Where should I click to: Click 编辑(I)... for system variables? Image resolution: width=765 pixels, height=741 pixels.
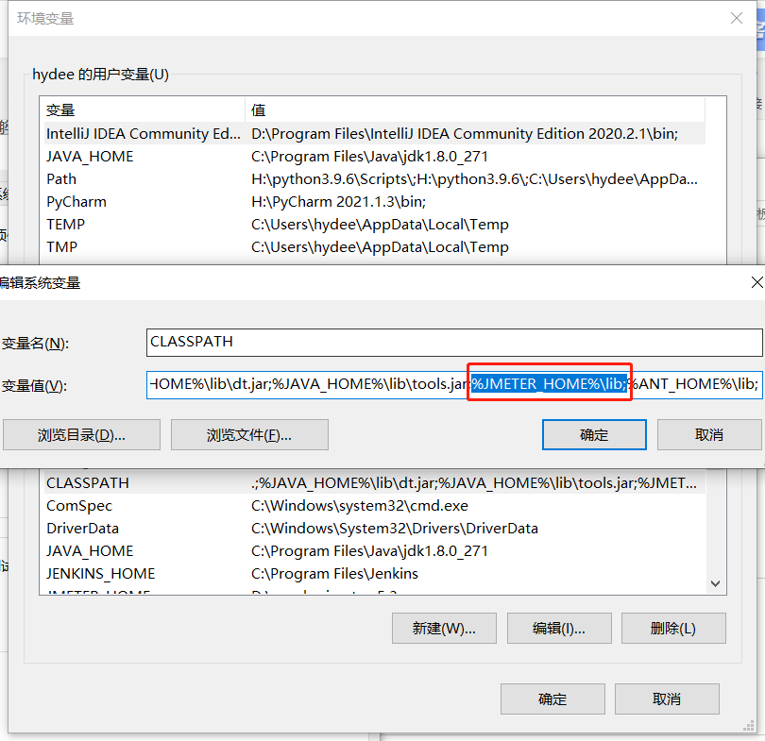point(559,629)
